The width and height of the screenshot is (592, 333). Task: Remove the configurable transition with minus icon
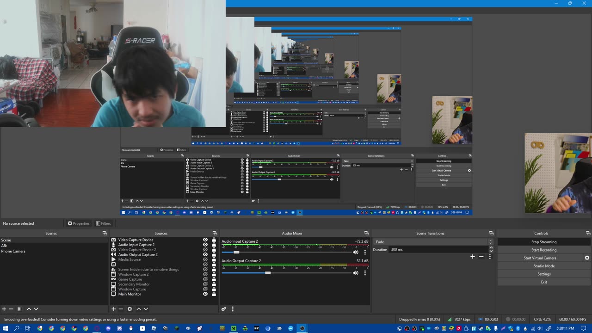[x=481, y=257]
